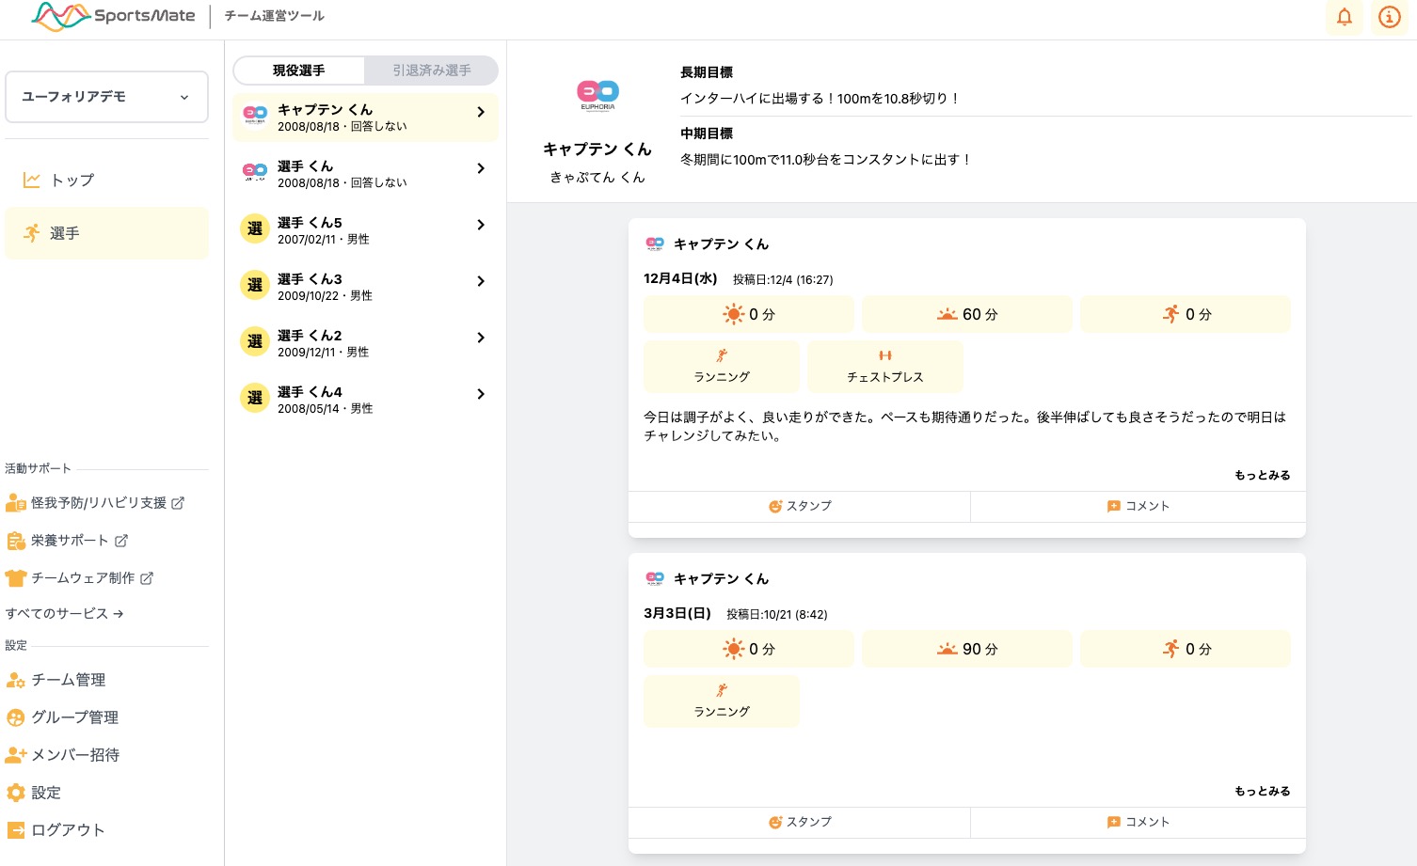Expand 選手 くん3 row chevron

coord(481,281)
